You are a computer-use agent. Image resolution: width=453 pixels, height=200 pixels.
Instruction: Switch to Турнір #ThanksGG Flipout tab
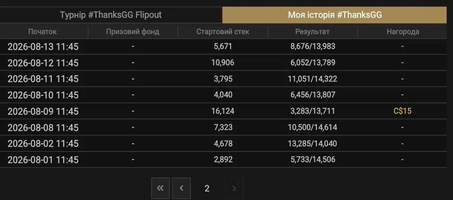pyautogui.click(x=111, y=15)
